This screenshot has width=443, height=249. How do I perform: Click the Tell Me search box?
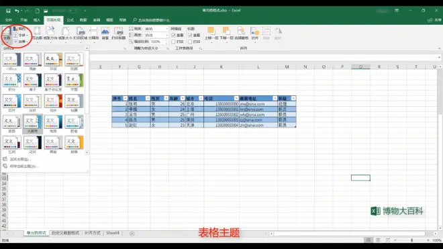(152, 20)
